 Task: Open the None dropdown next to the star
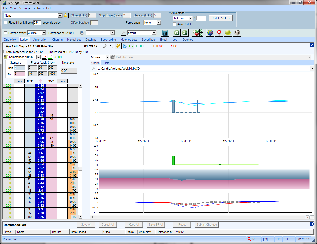[x=60, y=16]
